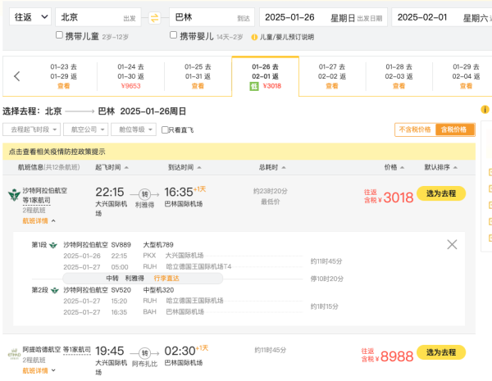The width and height of the screenshot is (492, 381).
Task: Select the 01-25 去 01-31 返 date tab
Action: (198, 76)
